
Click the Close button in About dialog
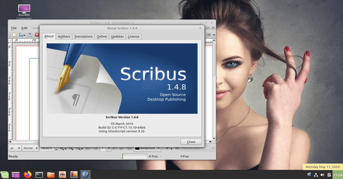pos(191,142)
